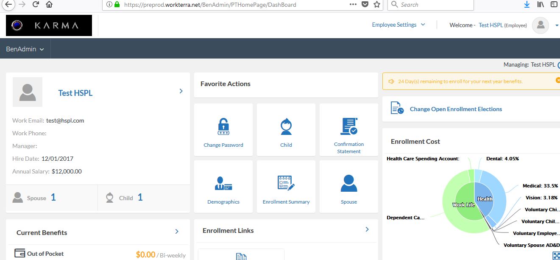560x260 pixels.
Task: Bookmark this page with star icon
Action: 376,5
